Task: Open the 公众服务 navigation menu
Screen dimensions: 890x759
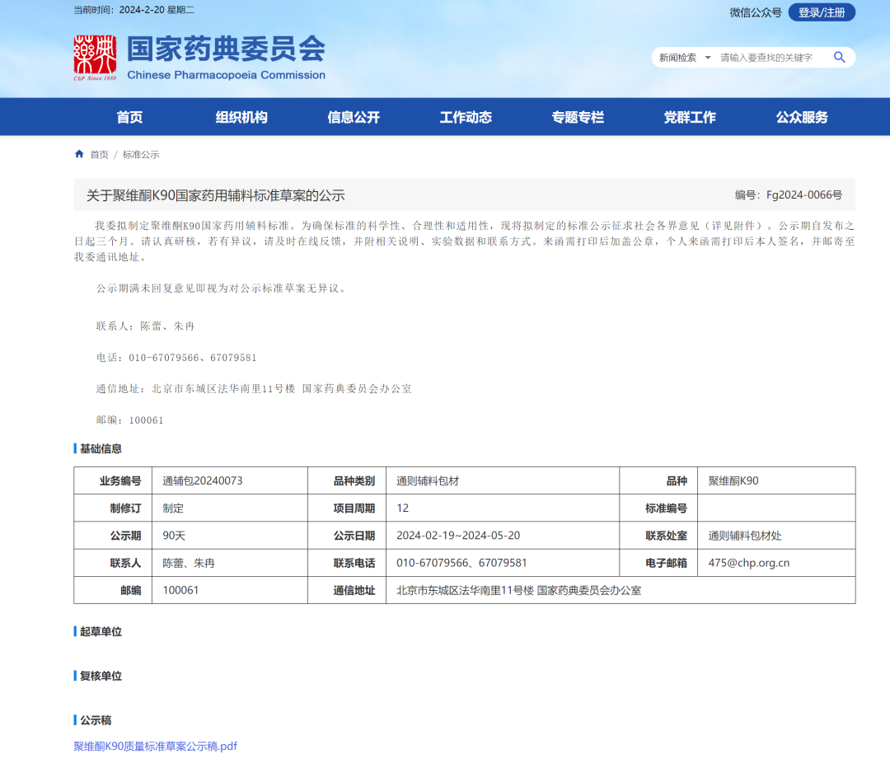Action: coord(802,117)
